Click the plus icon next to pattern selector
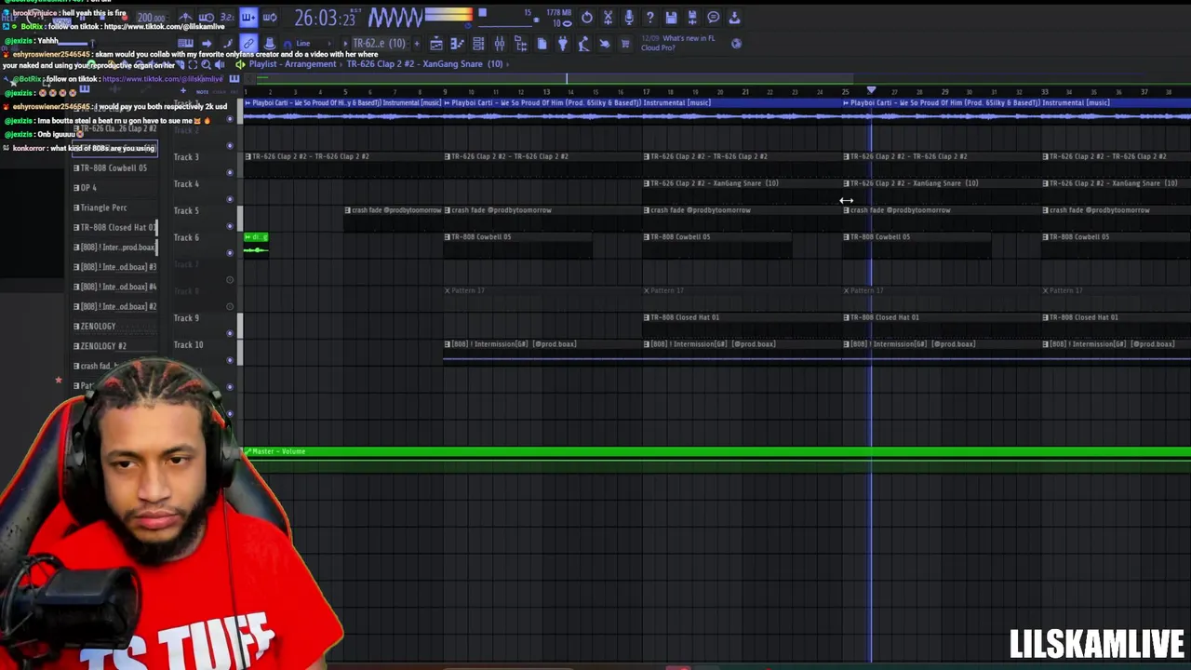This screenshot has width=1191, height=670. click(417, 44)
